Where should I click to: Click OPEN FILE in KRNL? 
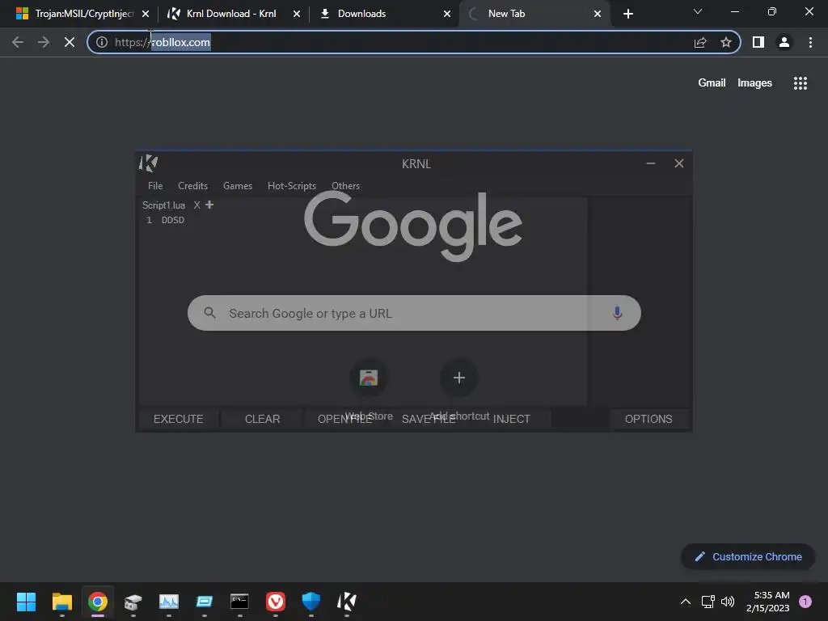344,419
